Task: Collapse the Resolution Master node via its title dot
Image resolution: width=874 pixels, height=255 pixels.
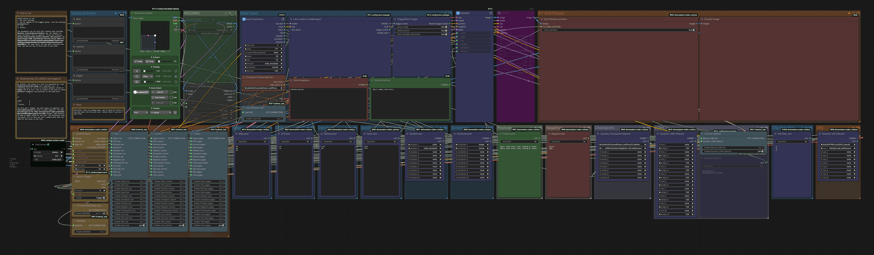Action: click(131, 13)
